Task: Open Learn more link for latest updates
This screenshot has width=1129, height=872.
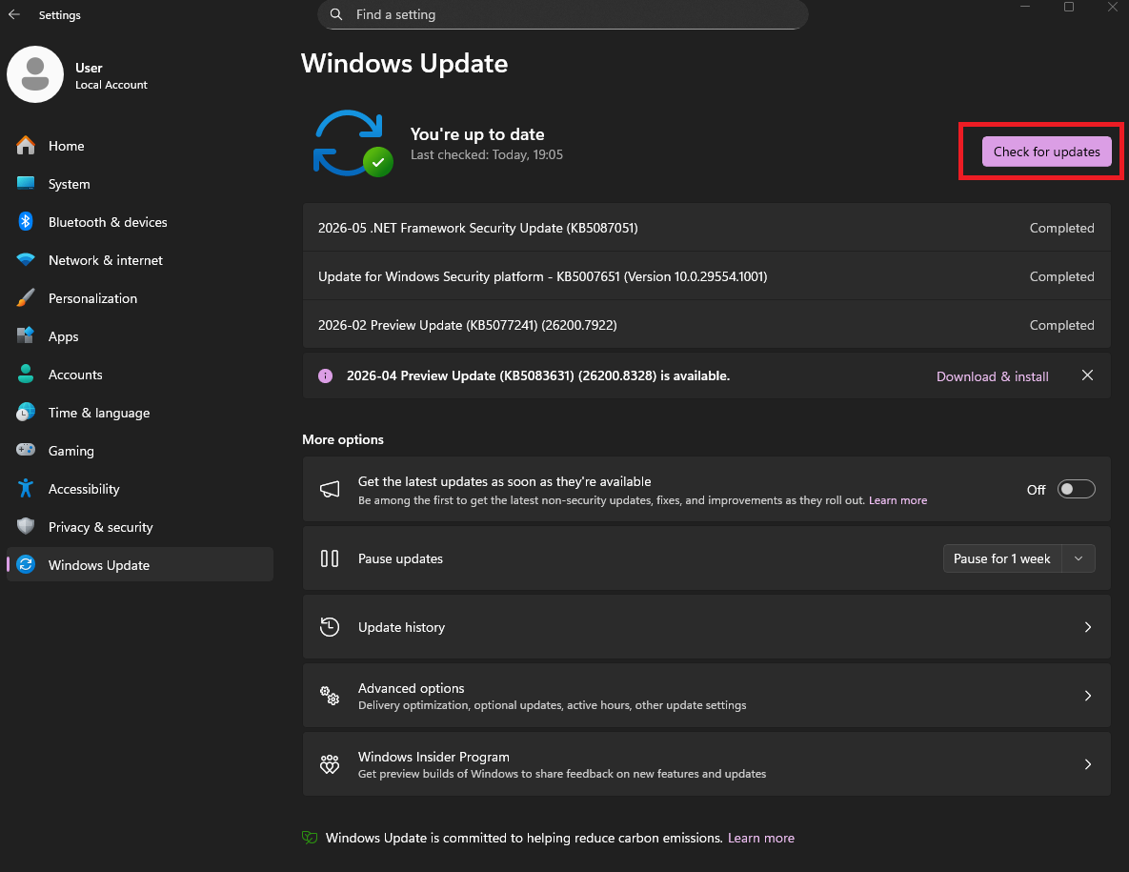Action: point(897,500)
